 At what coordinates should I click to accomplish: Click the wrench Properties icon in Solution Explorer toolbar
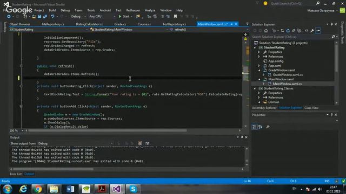coord(312,31)
